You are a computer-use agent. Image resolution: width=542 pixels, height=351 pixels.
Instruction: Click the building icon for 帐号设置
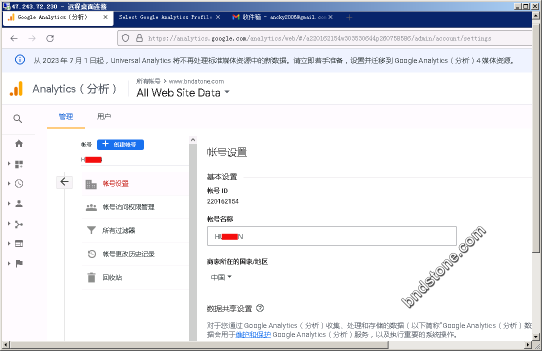point(91,184)
